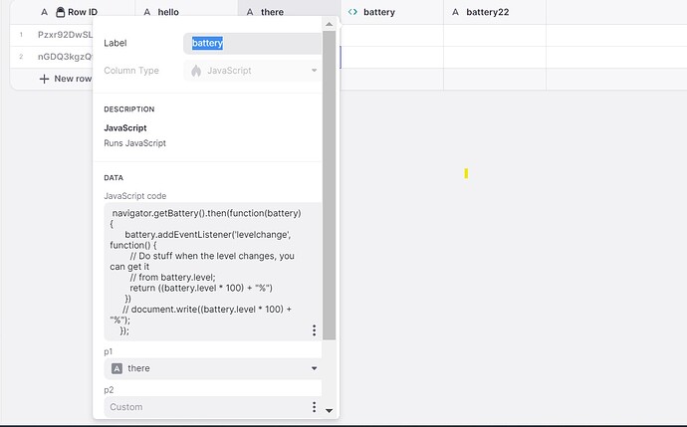The width and height of the screenshot is (687, 427).
Task: Click row 2 battery22 cell
Action: [x=495, y=57]
